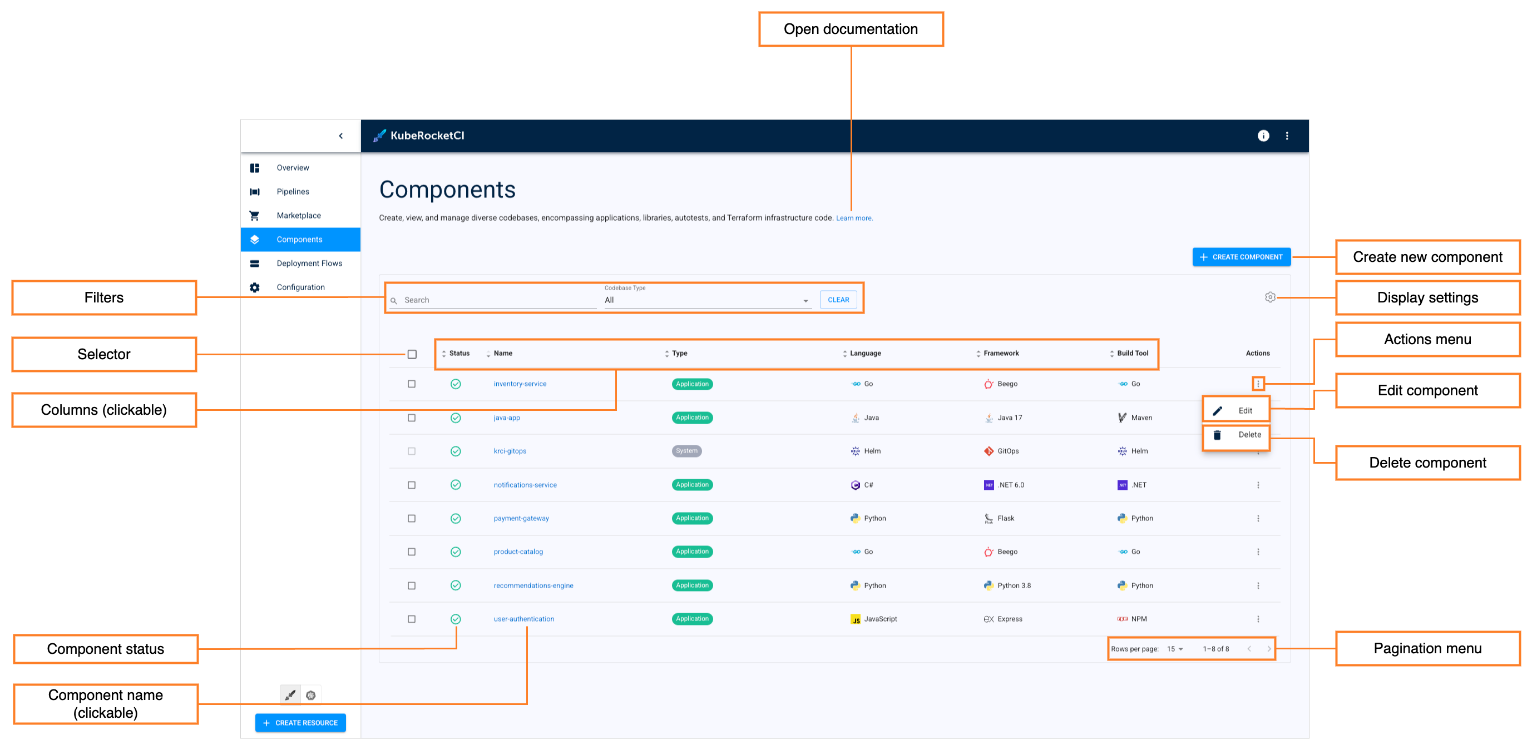Toggle the select-all header checkbox
1532x750 pixels.
pos(412,354)
